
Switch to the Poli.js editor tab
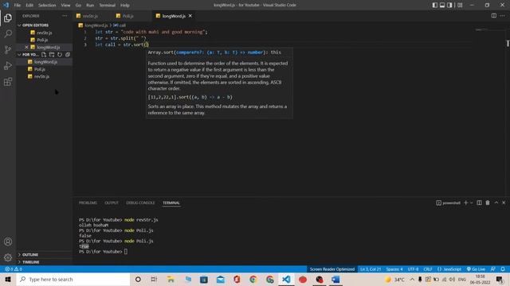[x=128, y=16]
